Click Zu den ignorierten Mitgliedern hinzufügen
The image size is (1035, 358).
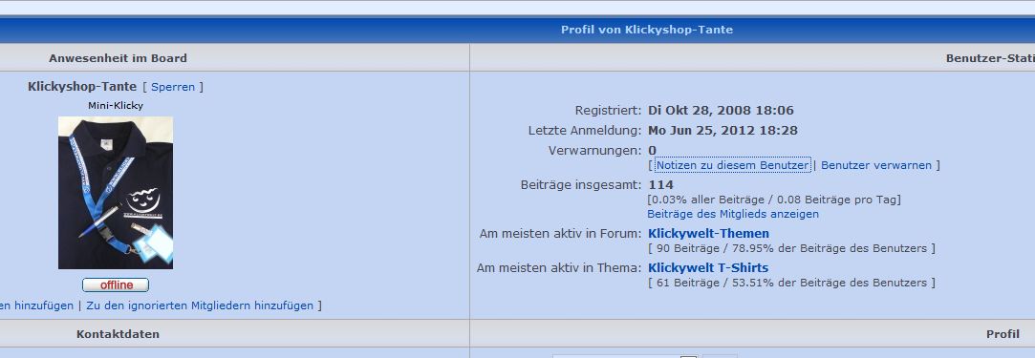[x=200, y=305]
